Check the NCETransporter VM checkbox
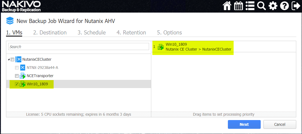 point(17,76)
